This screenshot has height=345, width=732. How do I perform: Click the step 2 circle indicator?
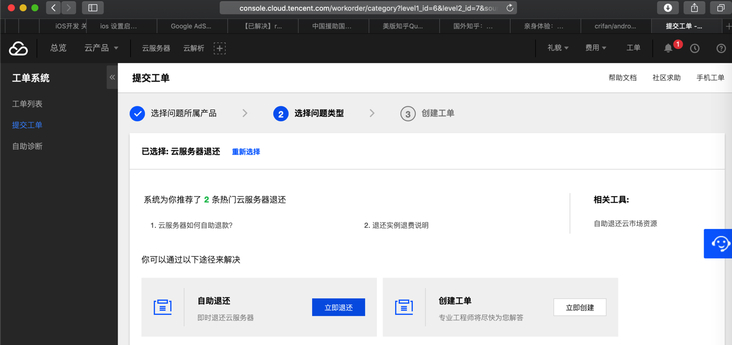(281, 114)
